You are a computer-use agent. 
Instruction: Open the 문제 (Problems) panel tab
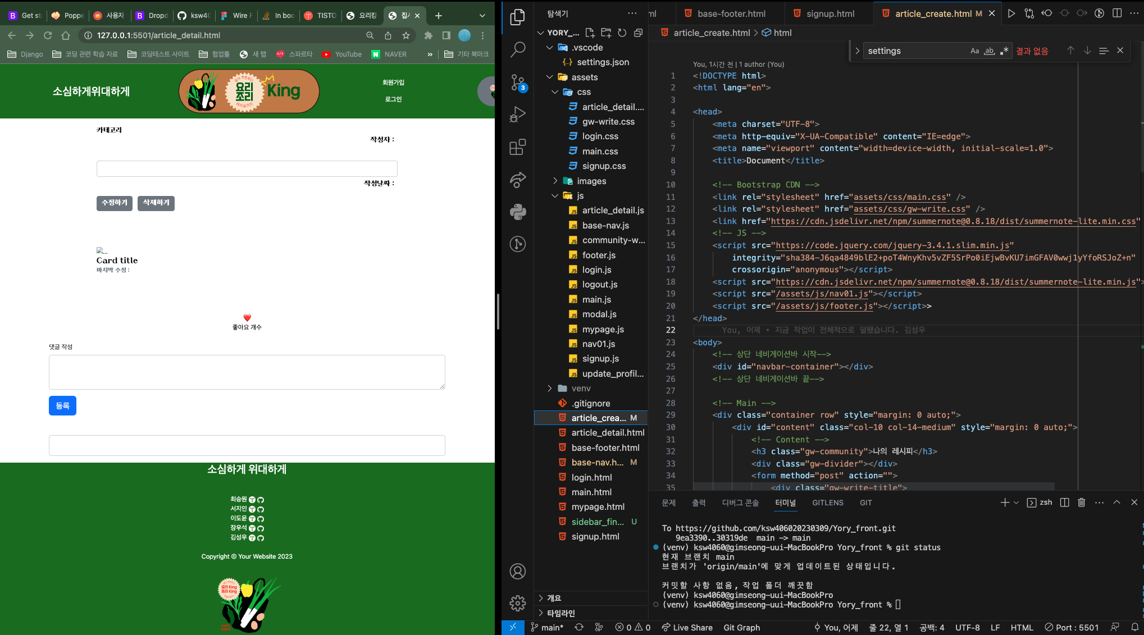[x=669, y=502]
